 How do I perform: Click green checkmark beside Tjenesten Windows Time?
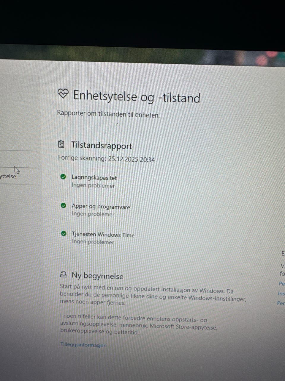[64, 234]
